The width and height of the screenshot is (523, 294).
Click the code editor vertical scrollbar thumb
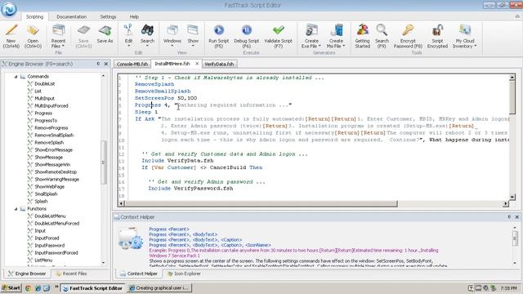[x=512, y=98]
